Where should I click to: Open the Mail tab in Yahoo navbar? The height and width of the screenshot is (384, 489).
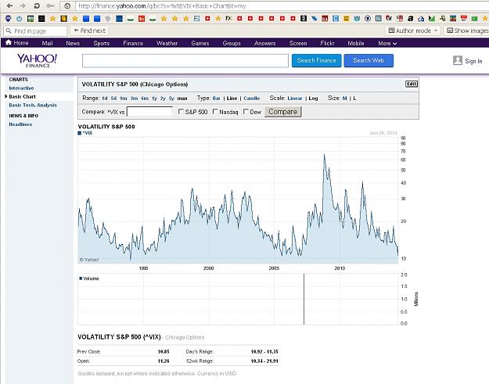pos(48,43)
